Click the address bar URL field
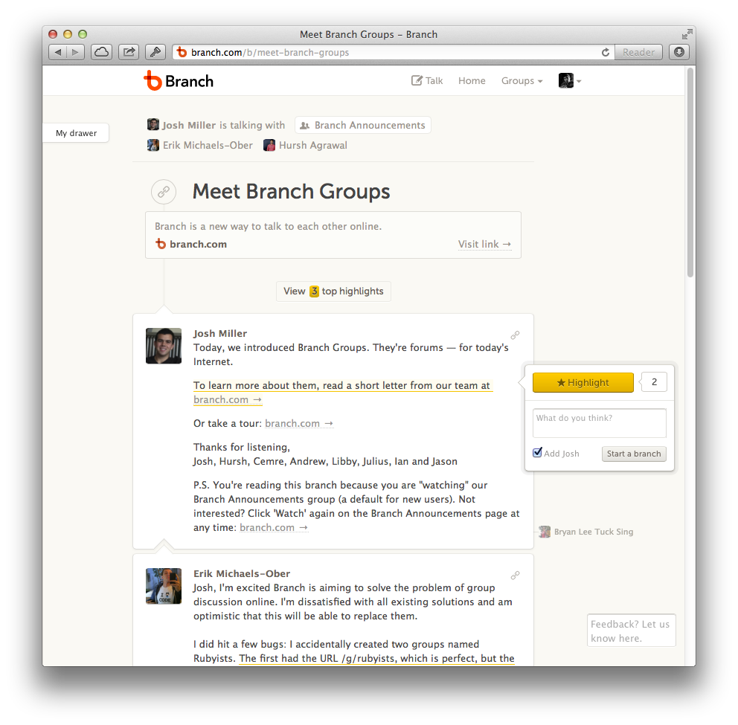The width and height of the screenshot is (738, 725). tap(393, 52)
